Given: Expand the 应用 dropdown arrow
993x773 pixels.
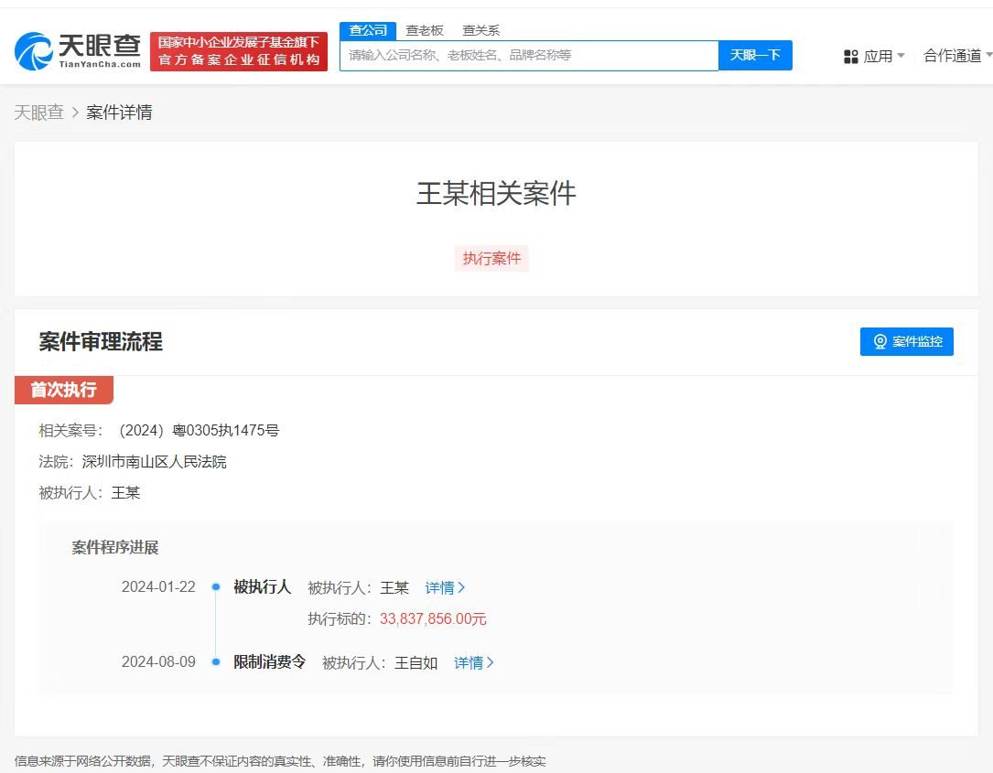Looking at the screenshot, I should tap(901, 56).
